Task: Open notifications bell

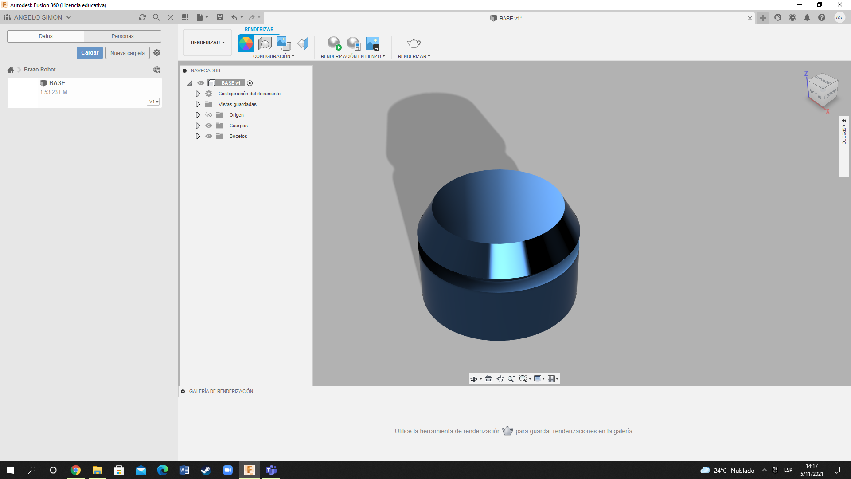Action: (x=807, y=17)
